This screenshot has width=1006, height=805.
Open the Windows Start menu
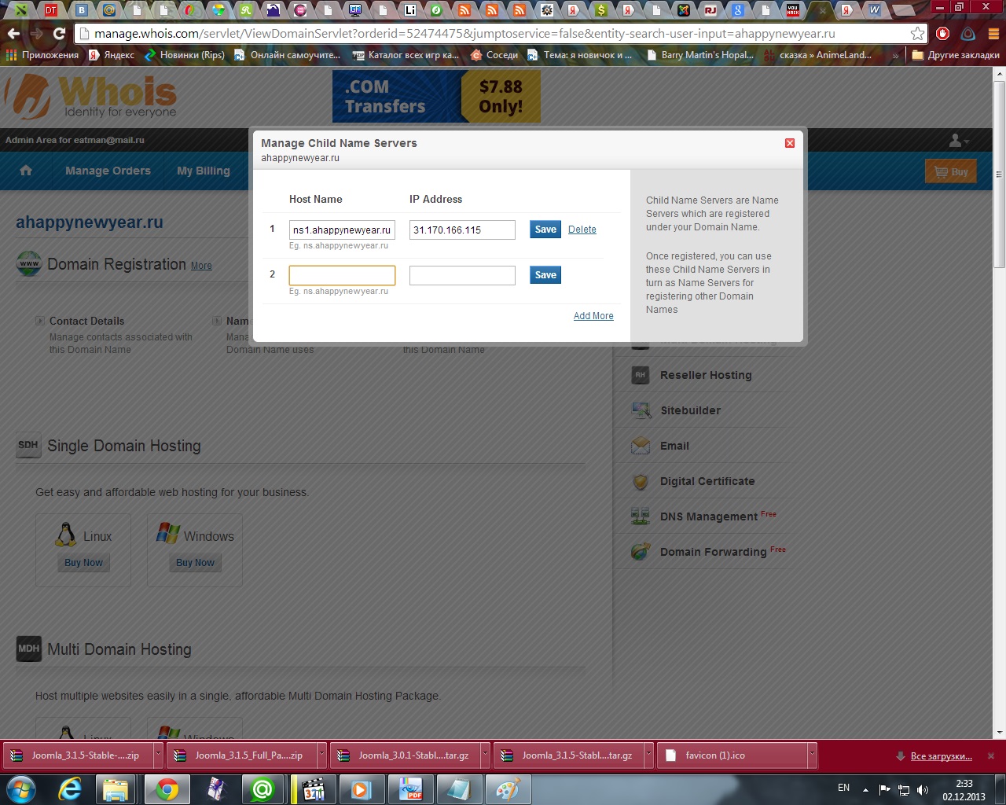click(x=21, y=788)
